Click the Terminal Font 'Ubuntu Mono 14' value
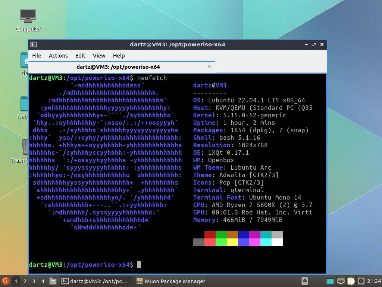Screen dimensions: 382x287 pyautogui.click(x=275, y=197)
